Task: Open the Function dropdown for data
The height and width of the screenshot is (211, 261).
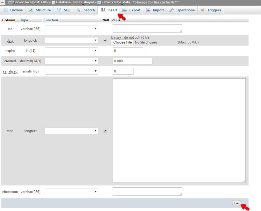Action: 71,40
